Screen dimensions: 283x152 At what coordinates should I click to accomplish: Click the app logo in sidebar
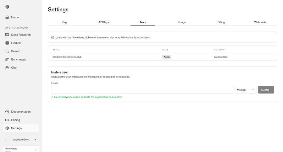(7, 7)
